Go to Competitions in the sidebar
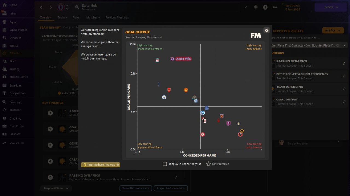350x196 pixels. click(18, 93)
